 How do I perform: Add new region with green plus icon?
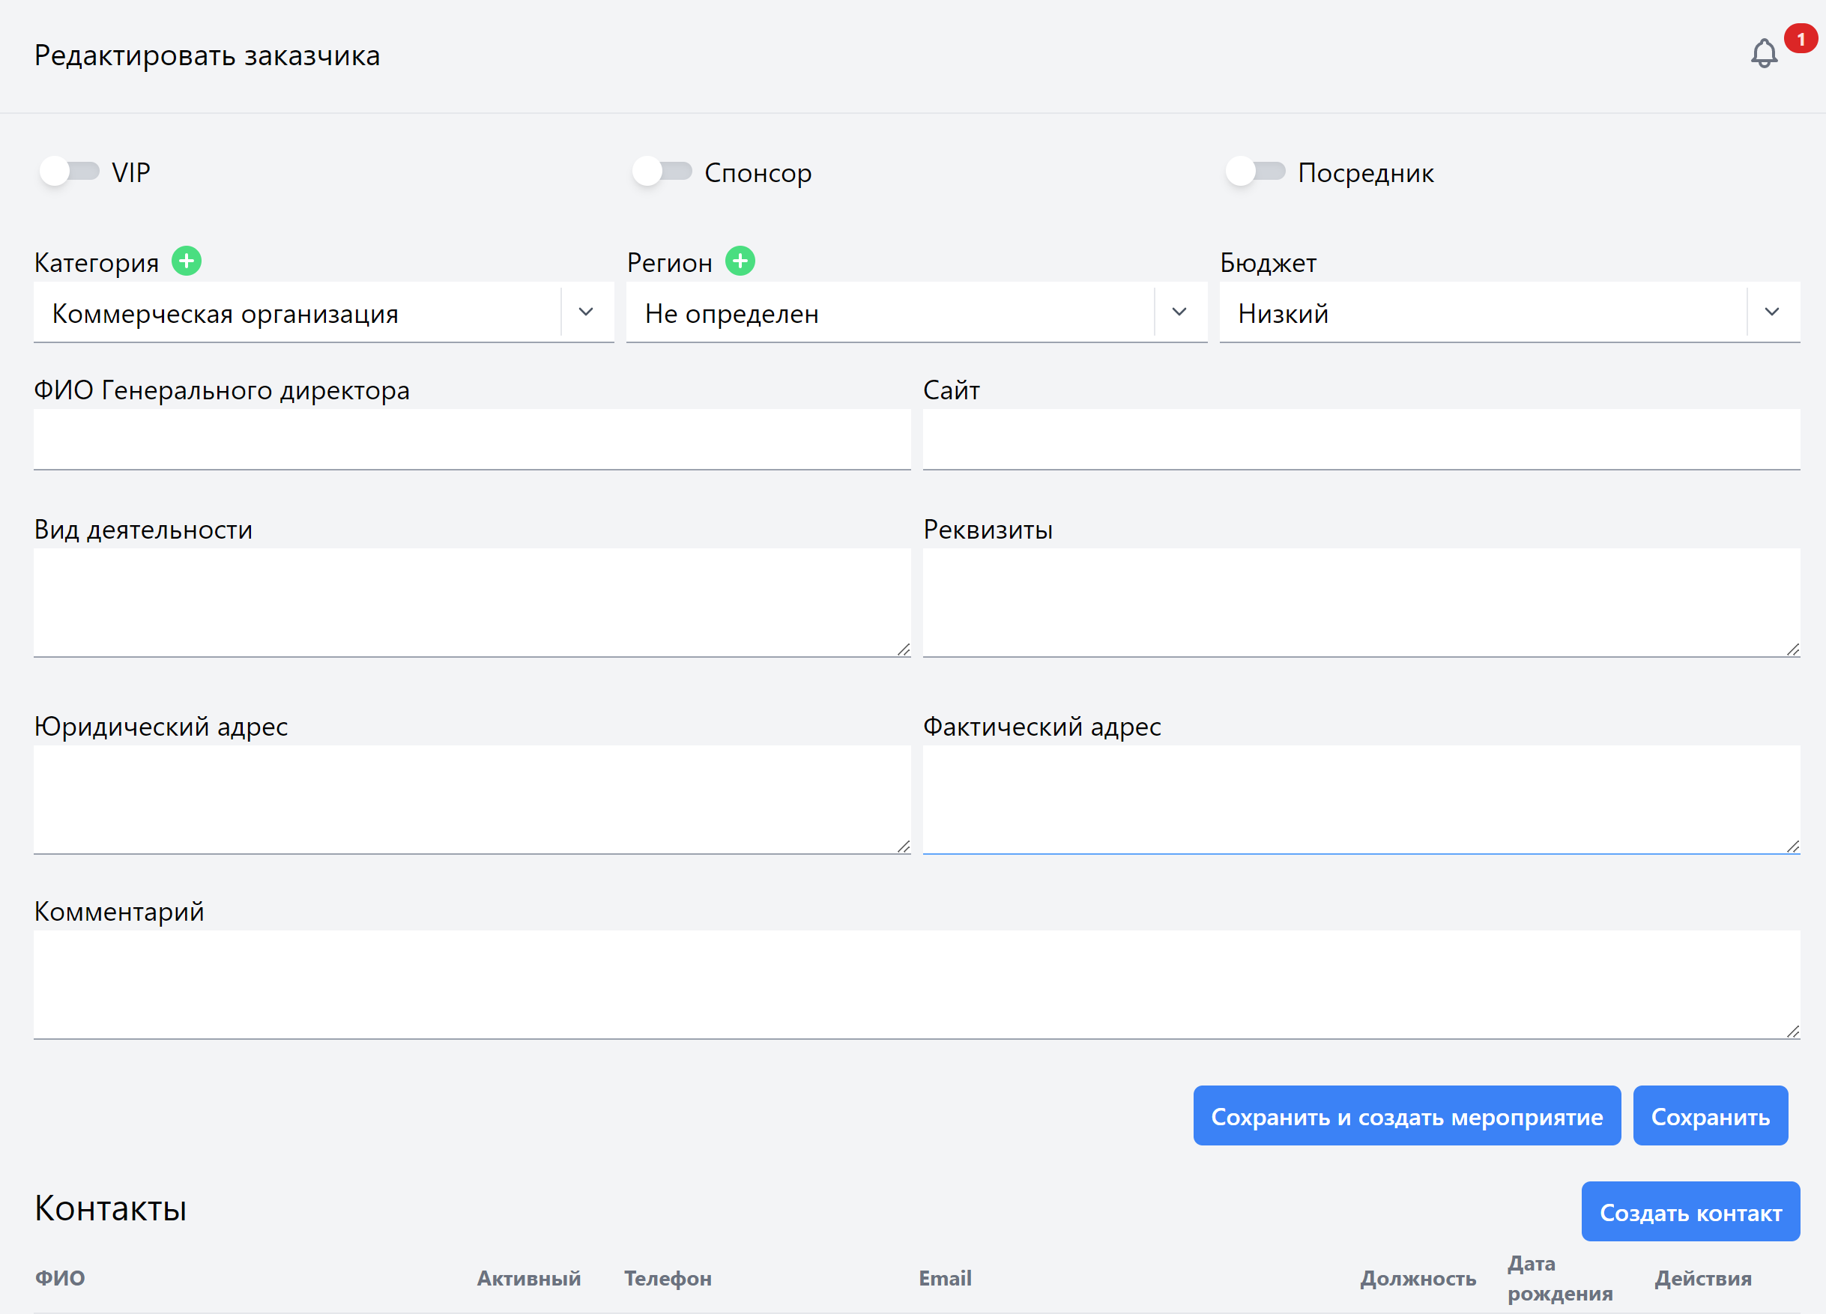(740, 261)
